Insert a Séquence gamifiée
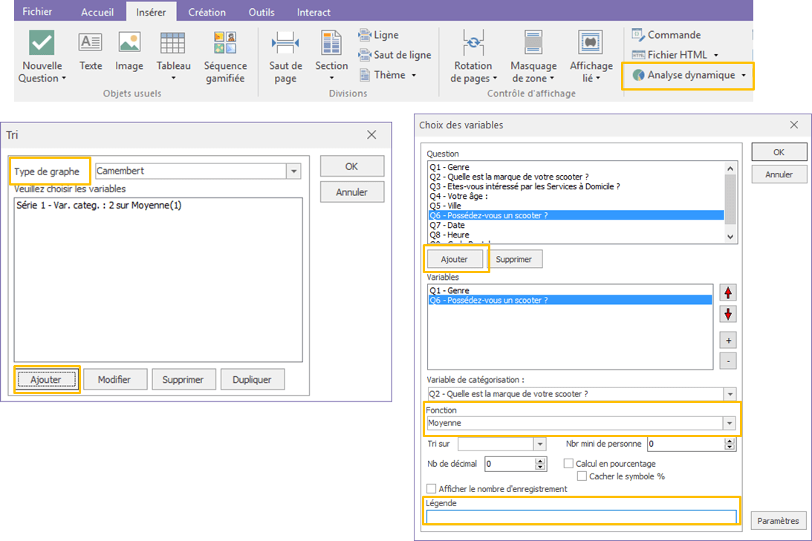Viewport: 812px width, 541px height. pos(225,57)
